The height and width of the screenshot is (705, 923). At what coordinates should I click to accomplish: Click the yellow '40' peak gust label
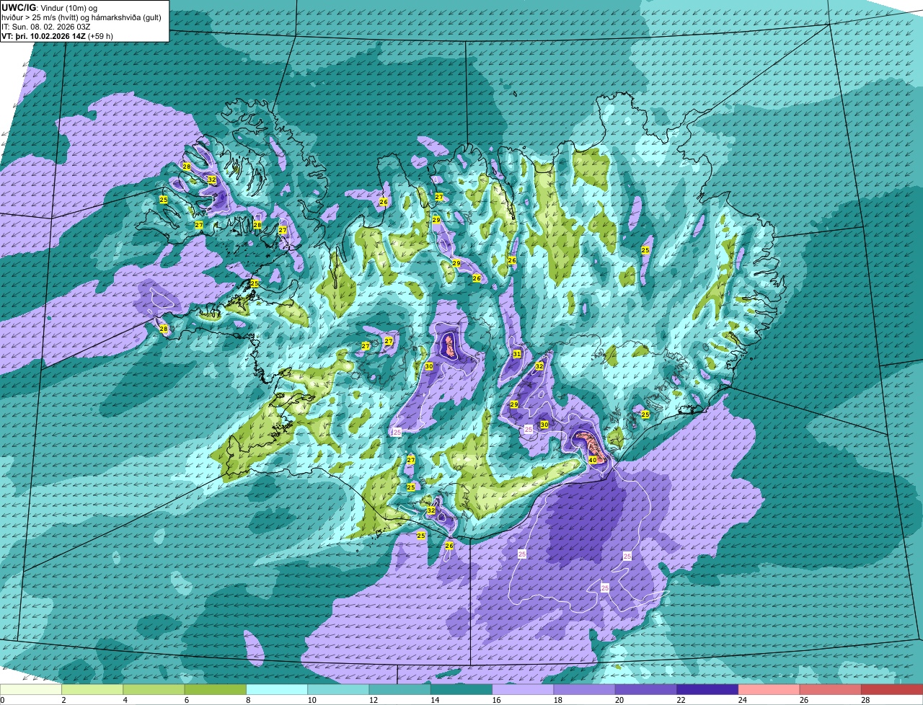point(592,459)
